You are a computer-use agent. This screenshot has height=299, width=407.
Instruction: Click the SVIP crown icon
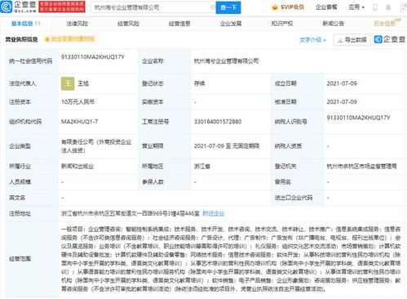[x=275, y=7]
